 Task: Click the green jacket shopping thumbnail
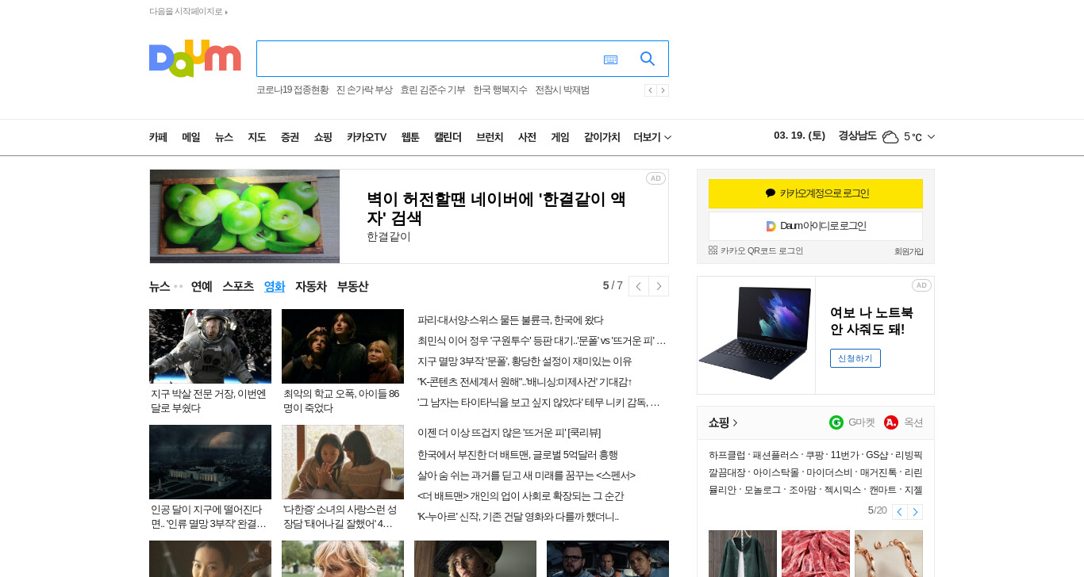coord(743,553)
